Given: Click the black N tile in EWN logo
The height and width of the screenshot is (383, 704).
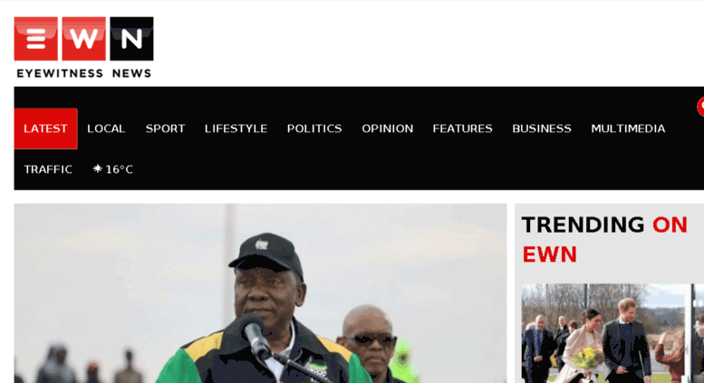Looking at the screenshot, I should pos(131,39).
